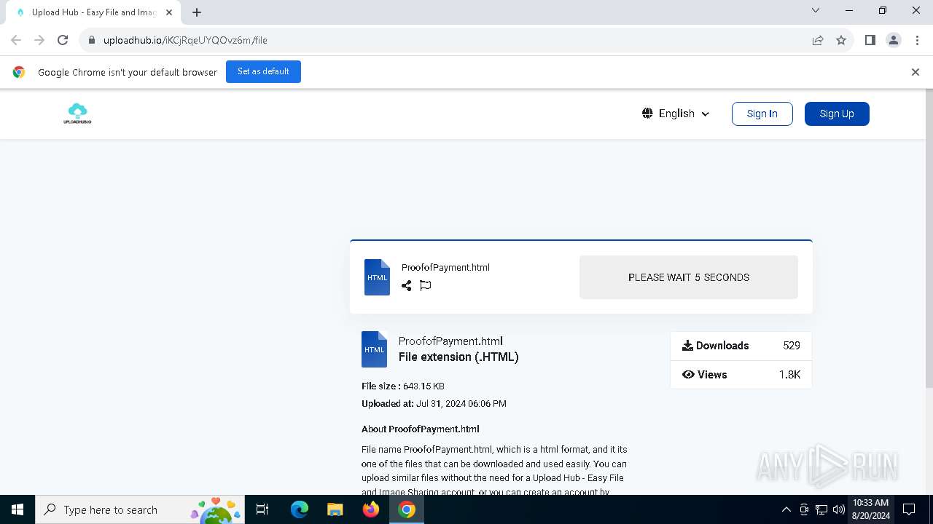This screenshot has width=933, height=524.
Task: Open Task View in taskbar
Action: [x=262, y=509]
